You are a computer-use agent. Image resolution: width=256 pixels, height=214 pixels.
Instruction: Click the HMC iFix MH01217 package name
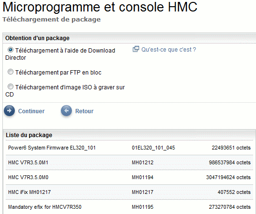(x=29, y=192)
